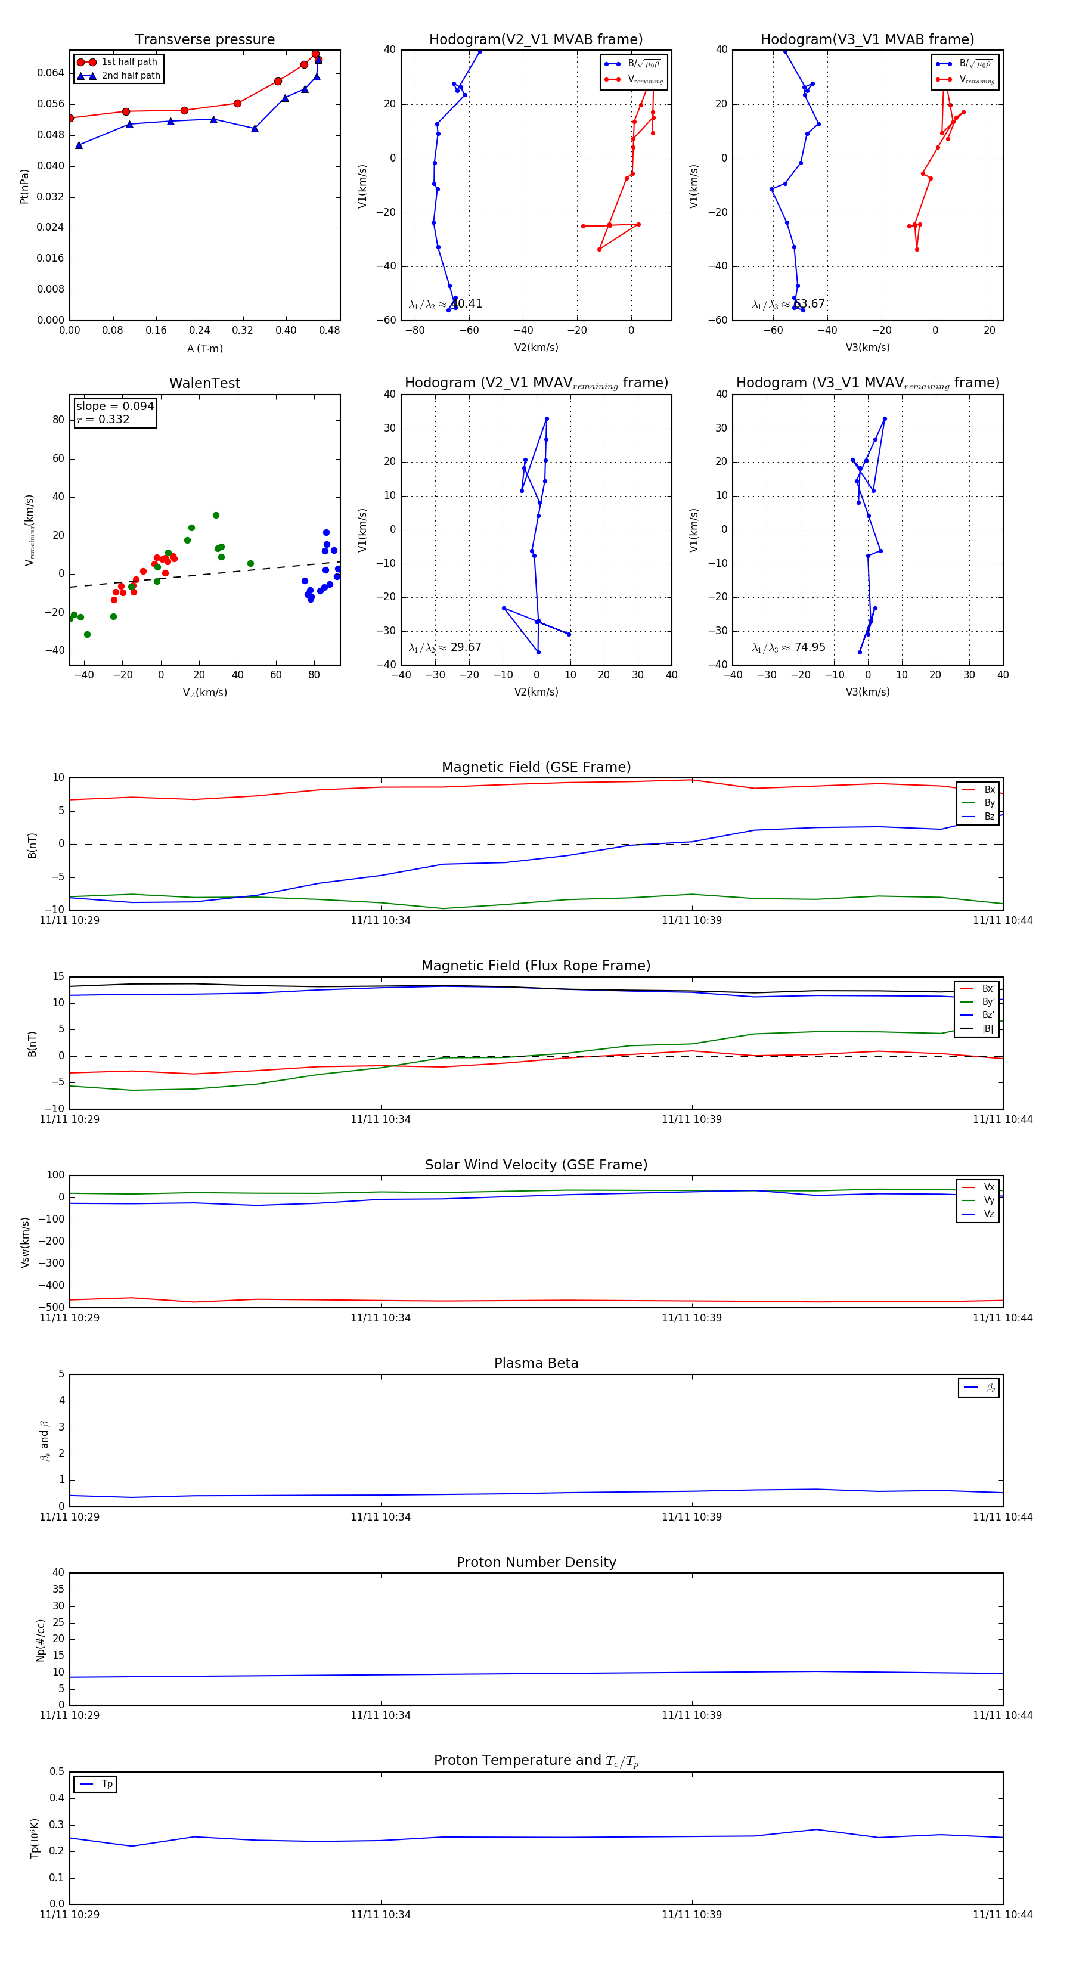Click the 'Plasma Beta' plot title
The image size is (1073, 1967).
click(x=536, y=1363)
